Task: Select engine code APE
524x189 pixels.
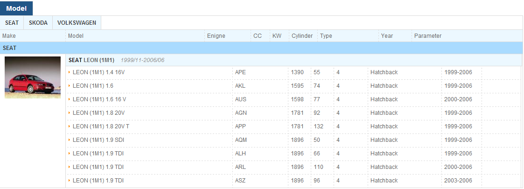Action: pyautogui.click(x=240, y=72)
